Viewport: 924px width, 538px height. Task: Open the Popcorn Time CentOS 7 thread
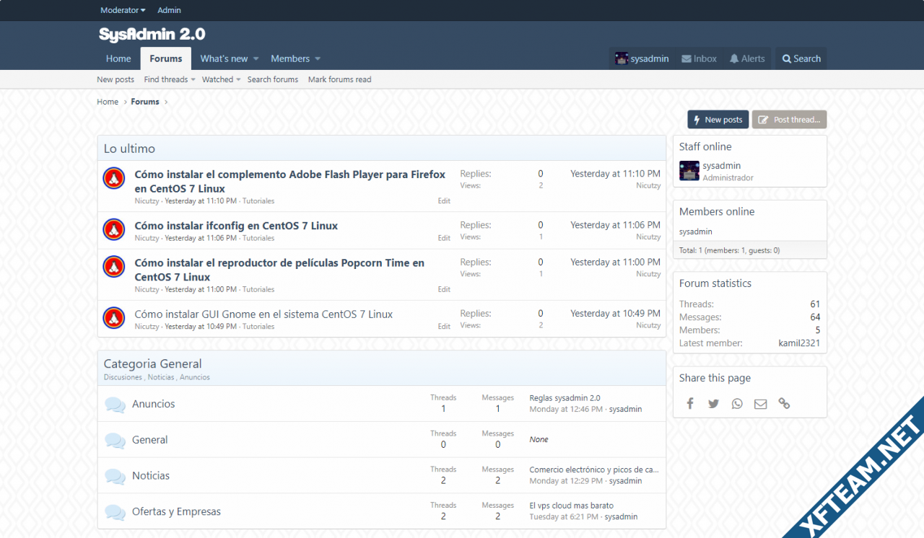click(x=279, y=270)
